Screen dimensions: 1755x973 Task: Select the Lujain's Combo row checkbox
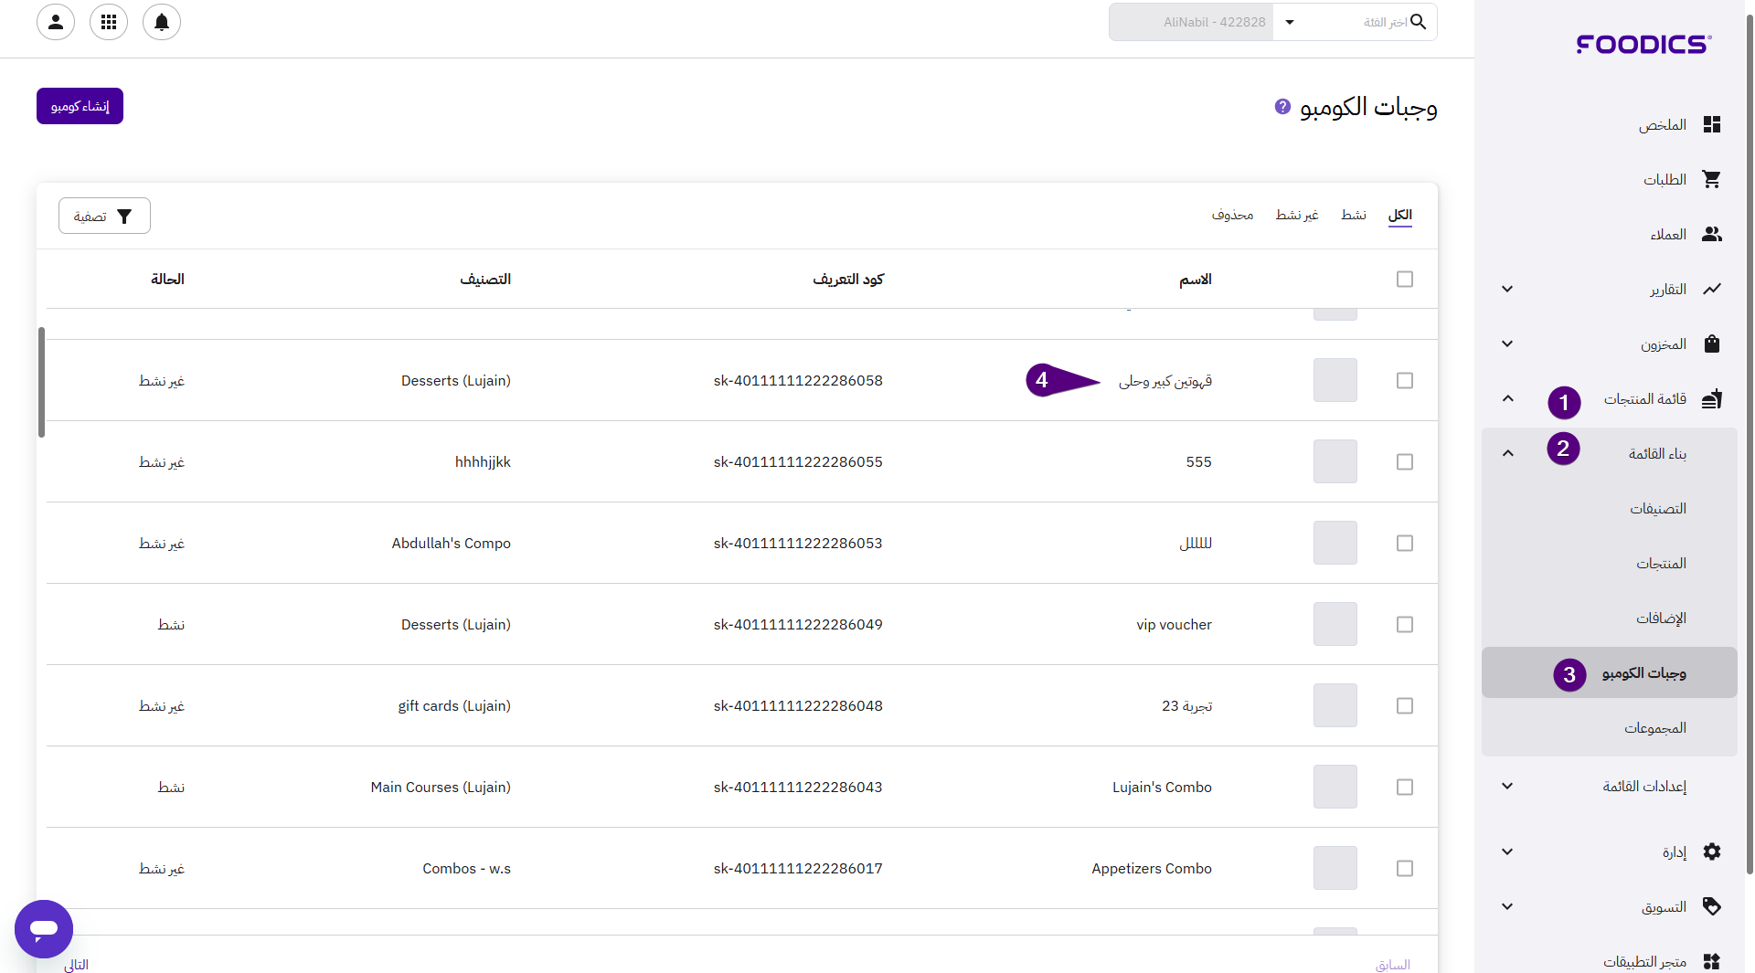1405,787
